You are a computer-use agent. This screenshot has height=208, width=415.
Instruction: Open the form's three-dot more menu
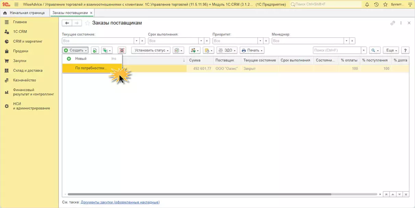[x=401, y=23]
